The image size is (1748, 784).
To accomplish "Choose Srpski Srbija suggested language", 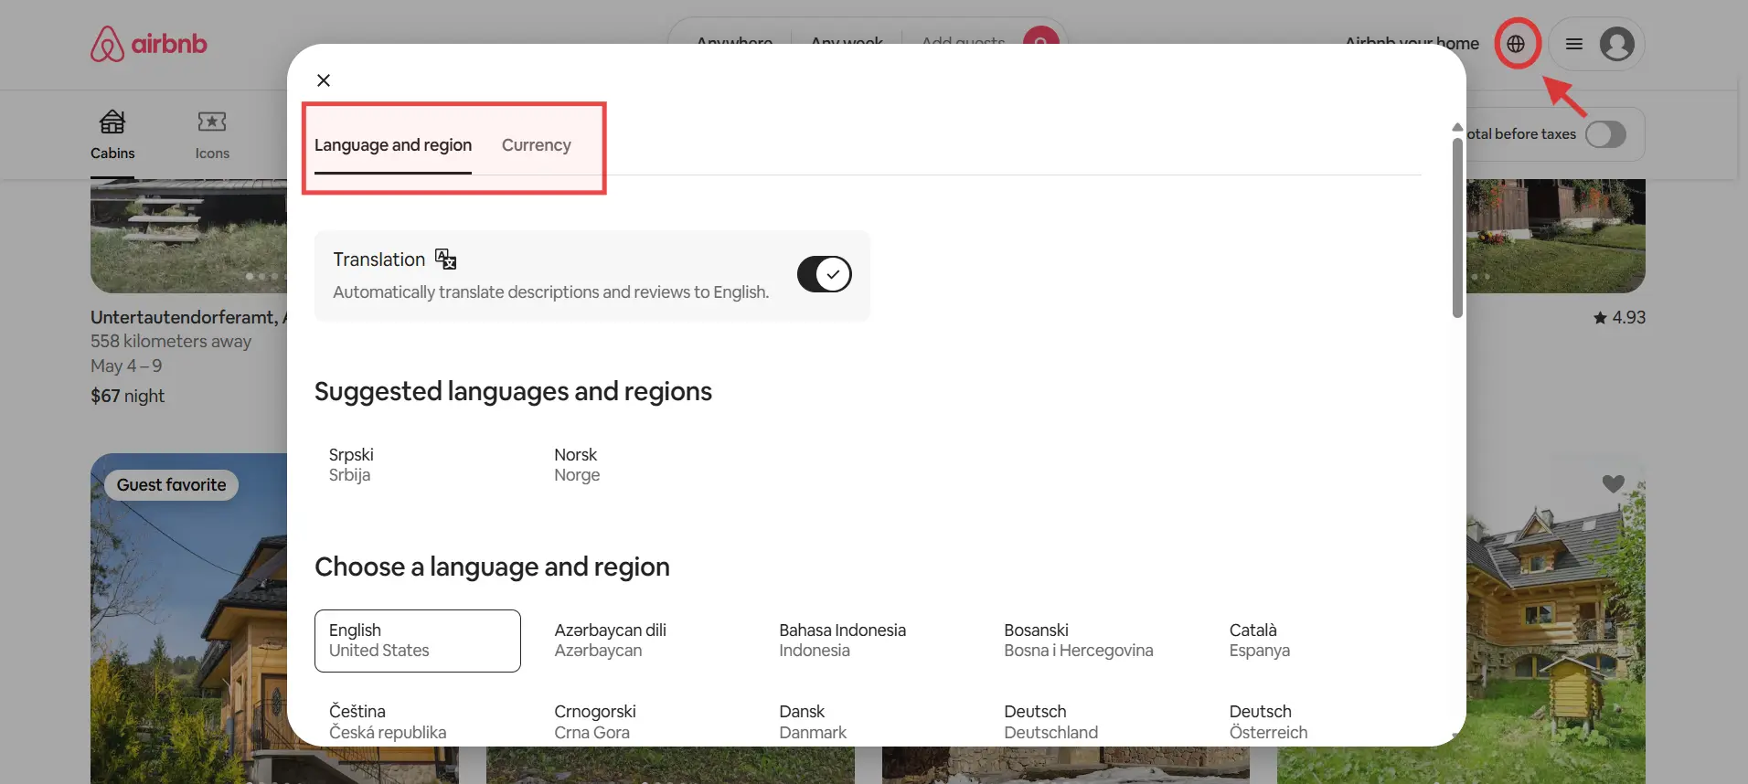I will coord(418,465).
